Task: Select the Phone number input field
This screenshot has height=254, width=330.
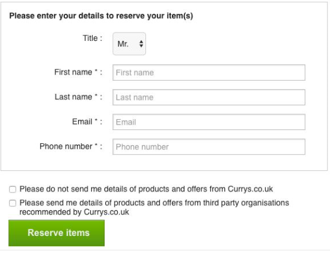Action: 209,147
